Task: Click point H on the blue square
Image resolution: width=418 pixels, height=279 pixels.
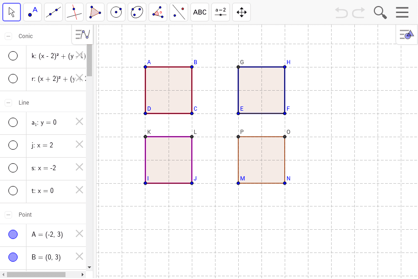Action: click(x=285, y=67)
